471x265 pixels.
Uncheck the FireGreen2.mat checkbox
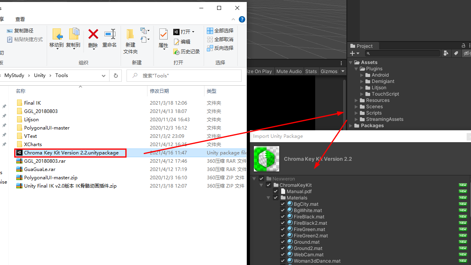click(283, 235)
